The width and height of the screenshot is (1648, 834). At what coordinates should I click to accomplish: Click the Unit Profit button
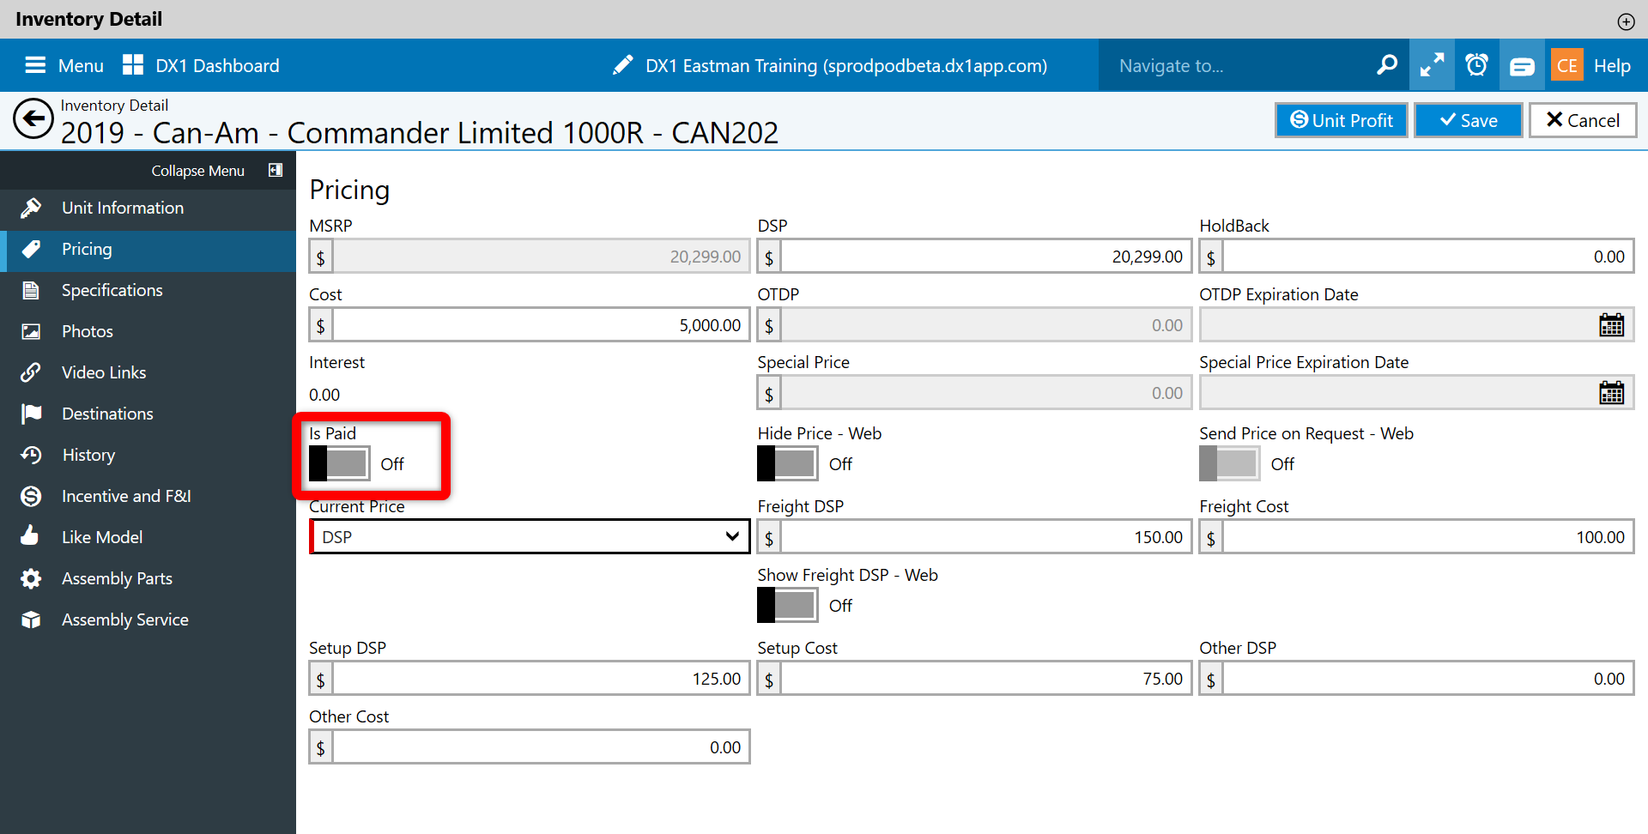[x=1341, y=120]
